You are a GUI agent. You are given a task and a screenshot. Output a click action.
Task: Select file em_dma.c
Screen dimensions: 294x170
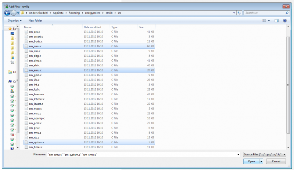pyautogui.click(x=89, y=60)
